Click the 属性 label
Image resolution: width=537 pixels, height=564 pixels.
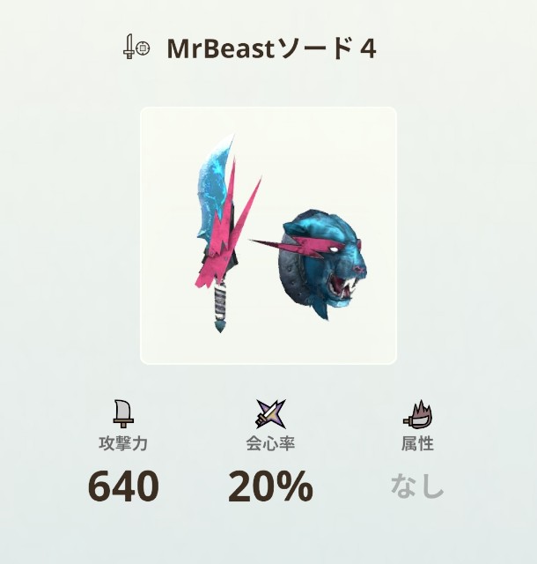[x=417, y=443]
